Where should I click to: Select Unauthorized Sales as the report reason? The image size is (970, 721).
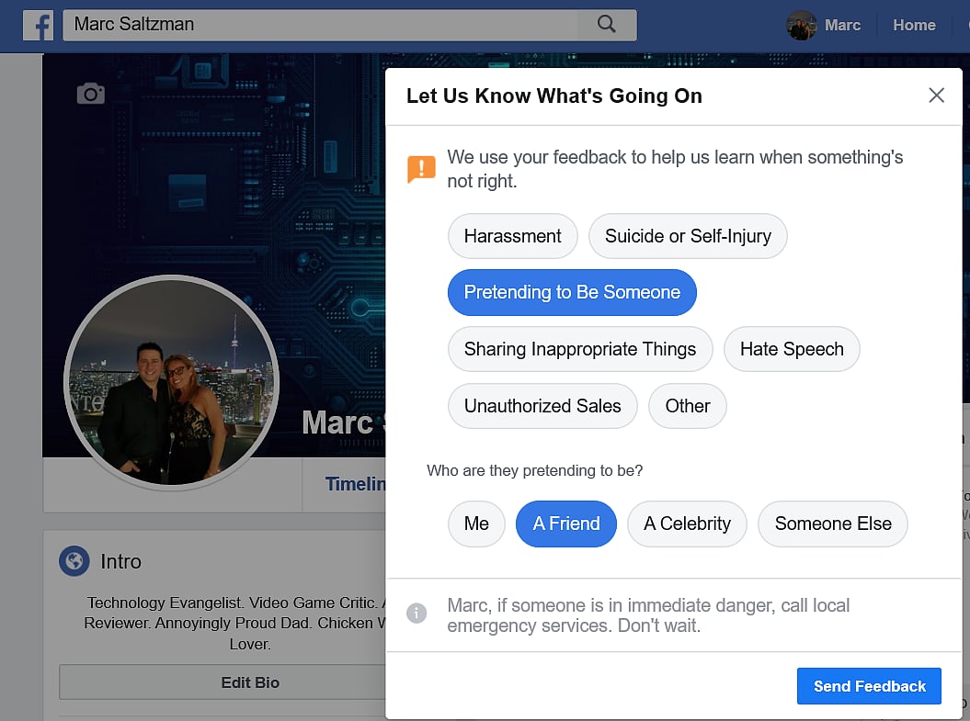[x=542, y=406]
